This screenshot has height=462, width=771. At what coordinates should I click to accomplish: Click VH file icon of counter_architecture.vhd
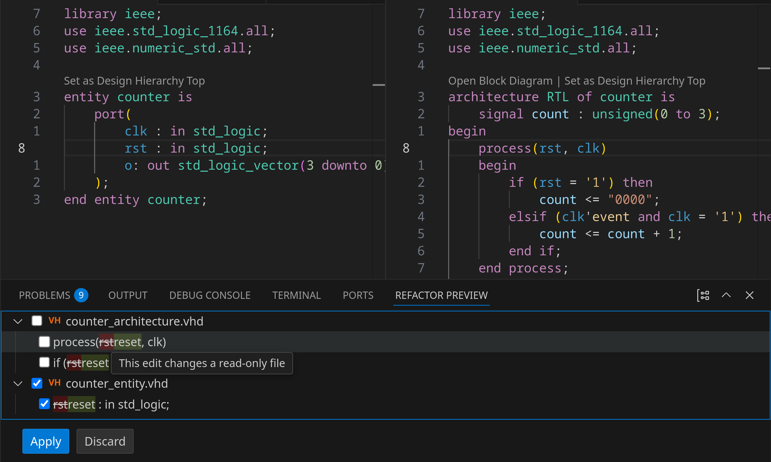(54, 321)
